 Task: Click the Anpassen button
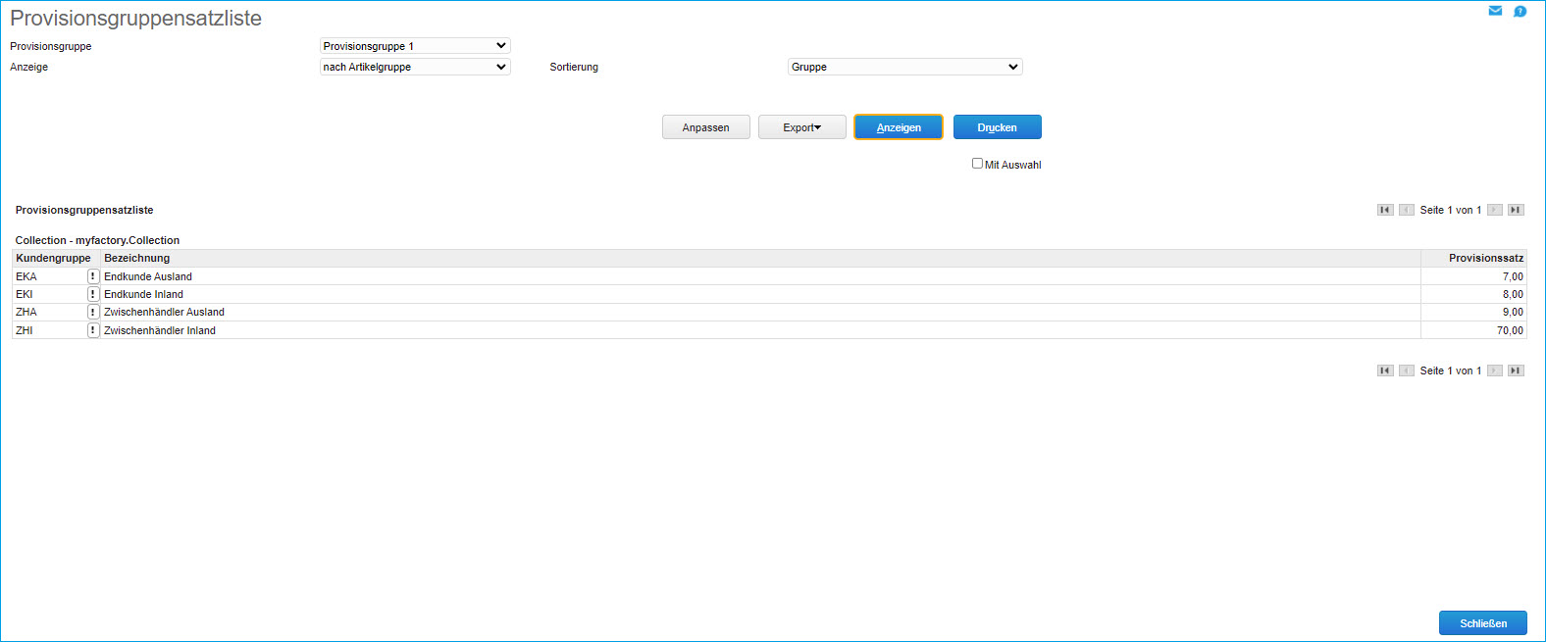point(706,127)
